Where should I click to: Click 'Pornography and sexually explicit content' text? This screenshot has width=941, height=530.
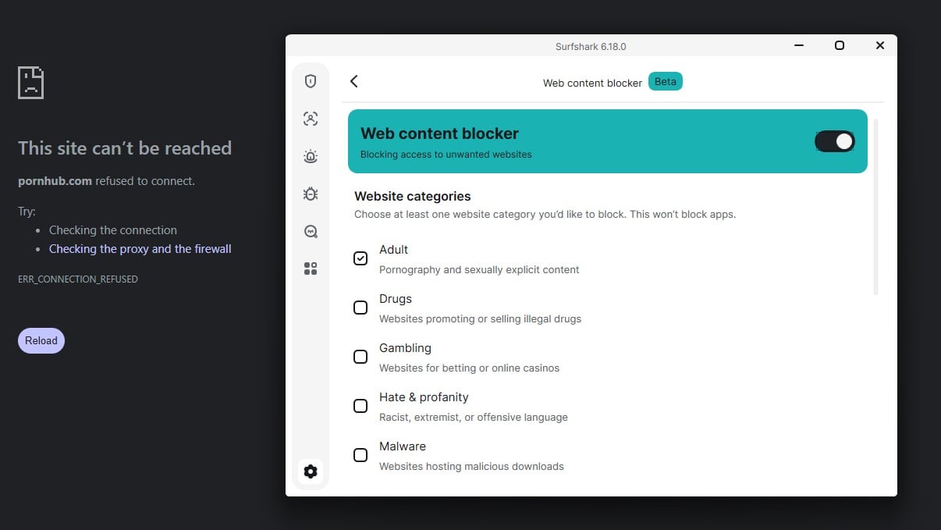(x=479, y=270)
